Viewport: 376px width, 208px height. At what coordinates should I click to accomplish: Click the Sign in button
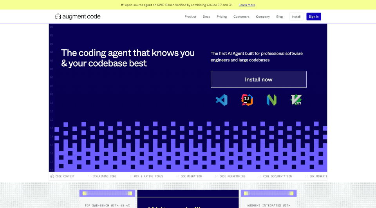(314, 16)
